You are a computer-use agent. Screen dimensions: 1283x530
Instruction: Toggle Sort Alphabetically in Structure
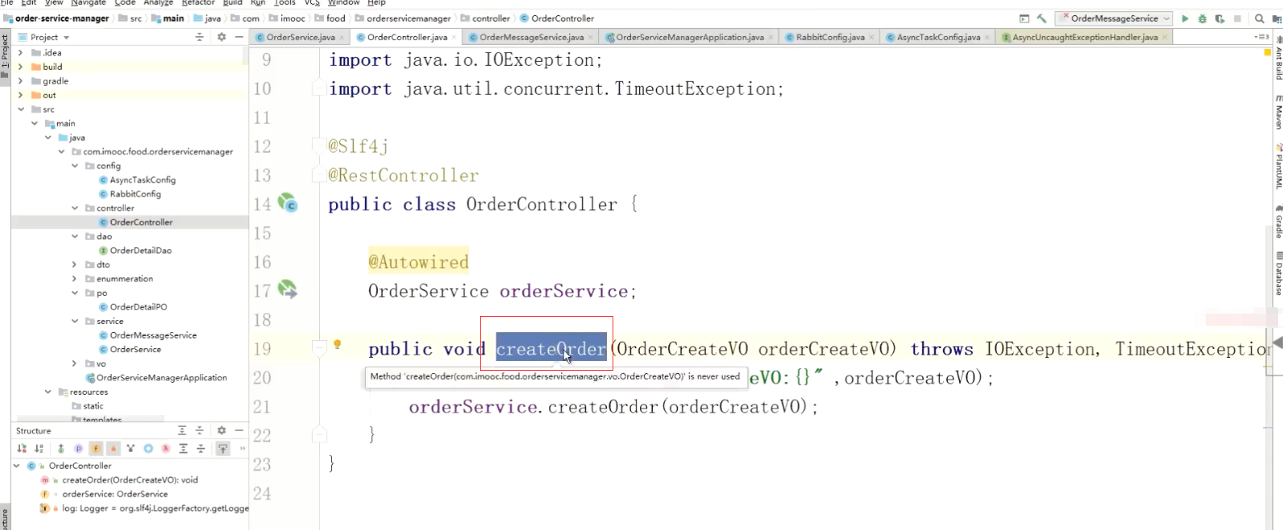39,448
